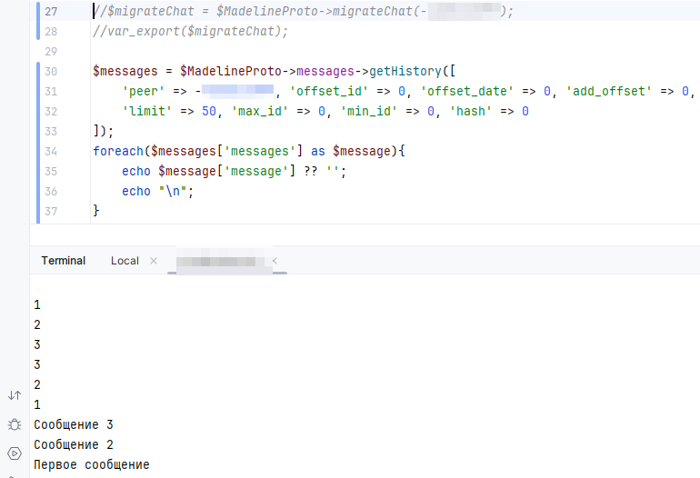This screenshot has width=700, height=478.
Task: Click line number 27 in gutter
Action: point(51,11)
